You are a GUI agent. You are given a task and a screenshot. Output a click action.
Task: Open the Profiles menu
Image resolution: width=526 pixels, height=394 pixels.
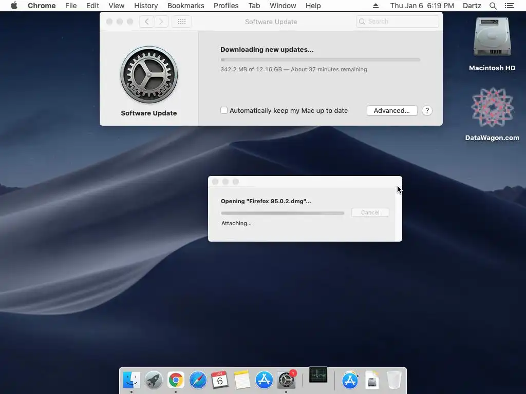point(226,6)
